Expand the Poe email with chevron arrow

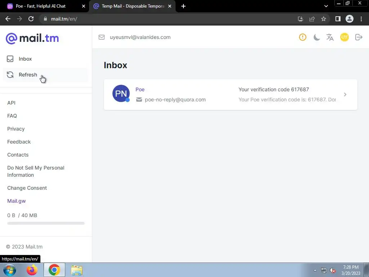point(345,94)
